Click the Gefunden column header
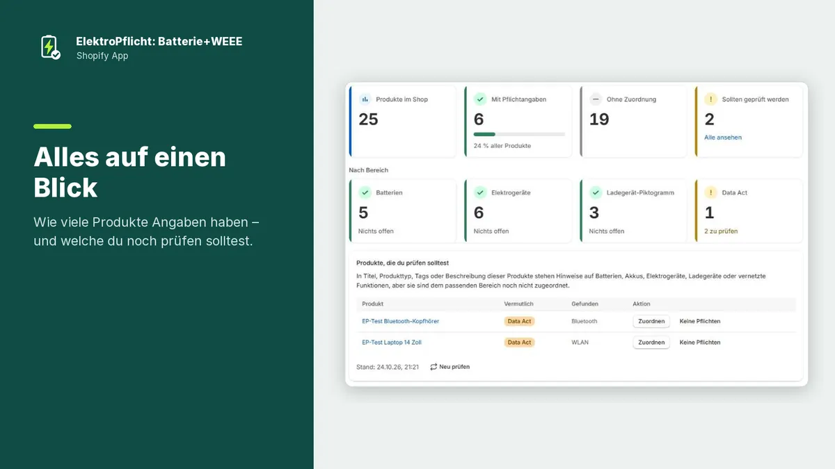The height and width of the screenshot is (469, 835). tap(584, 304)
